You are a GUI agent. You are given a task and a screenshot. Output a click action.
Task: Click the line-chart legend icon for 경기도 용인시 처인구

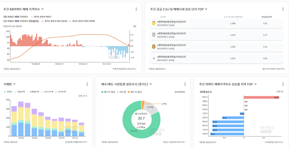point(32,17)
